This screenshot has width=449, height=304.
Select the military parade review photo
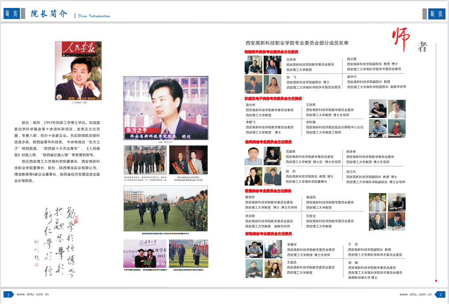click(x=165, y=209)
